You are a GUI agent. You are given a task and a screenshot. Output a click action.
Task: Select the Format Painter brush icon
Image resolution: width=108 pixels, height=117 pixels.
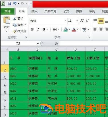(15, 31)
